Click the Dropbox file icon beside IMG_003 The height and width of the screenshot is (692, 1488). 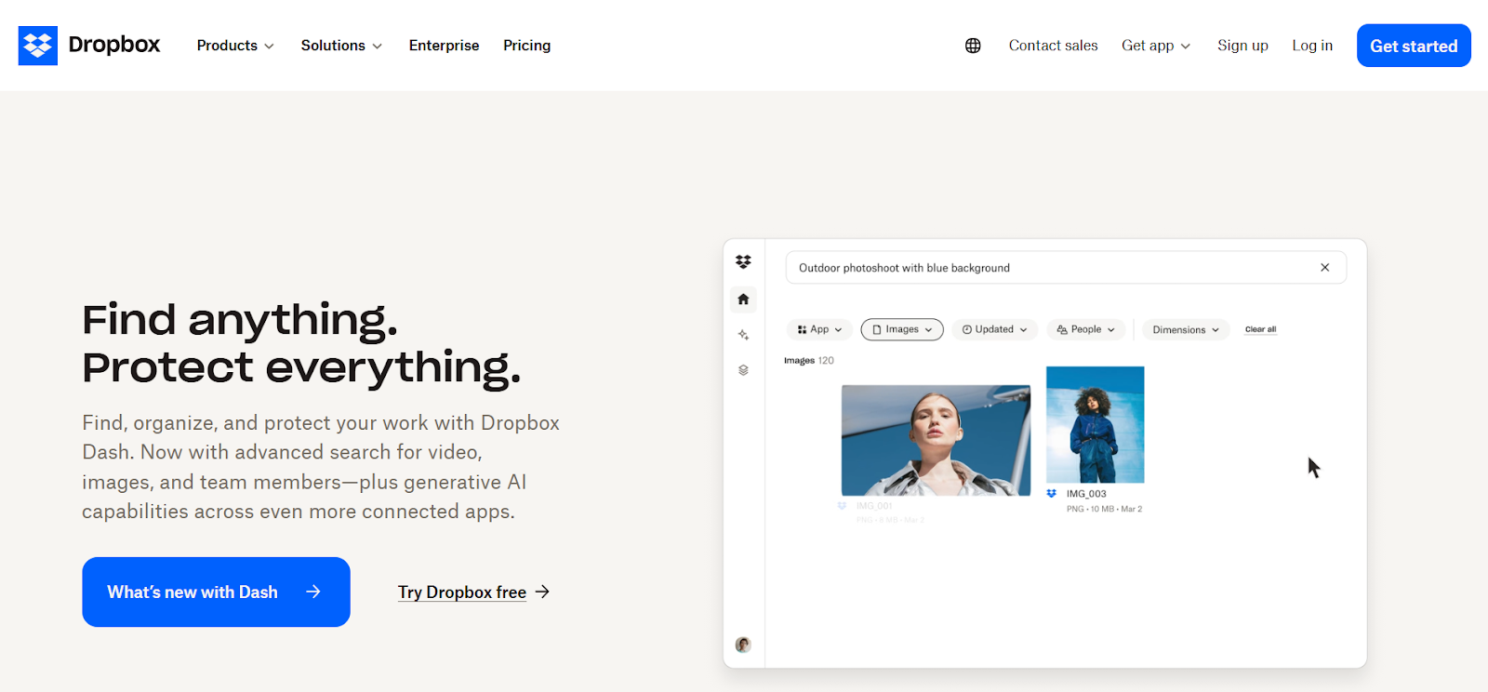click(x=1052, y=494)
